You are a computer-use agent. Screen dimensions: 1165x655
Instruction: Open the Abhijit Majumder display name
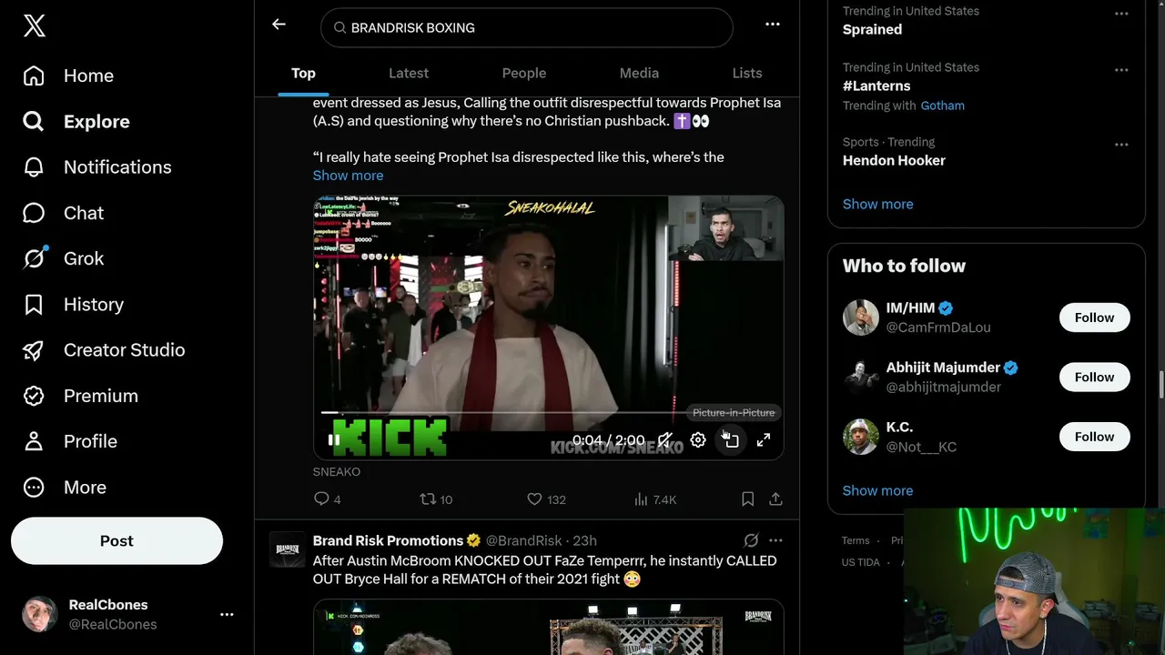(943, 368)
